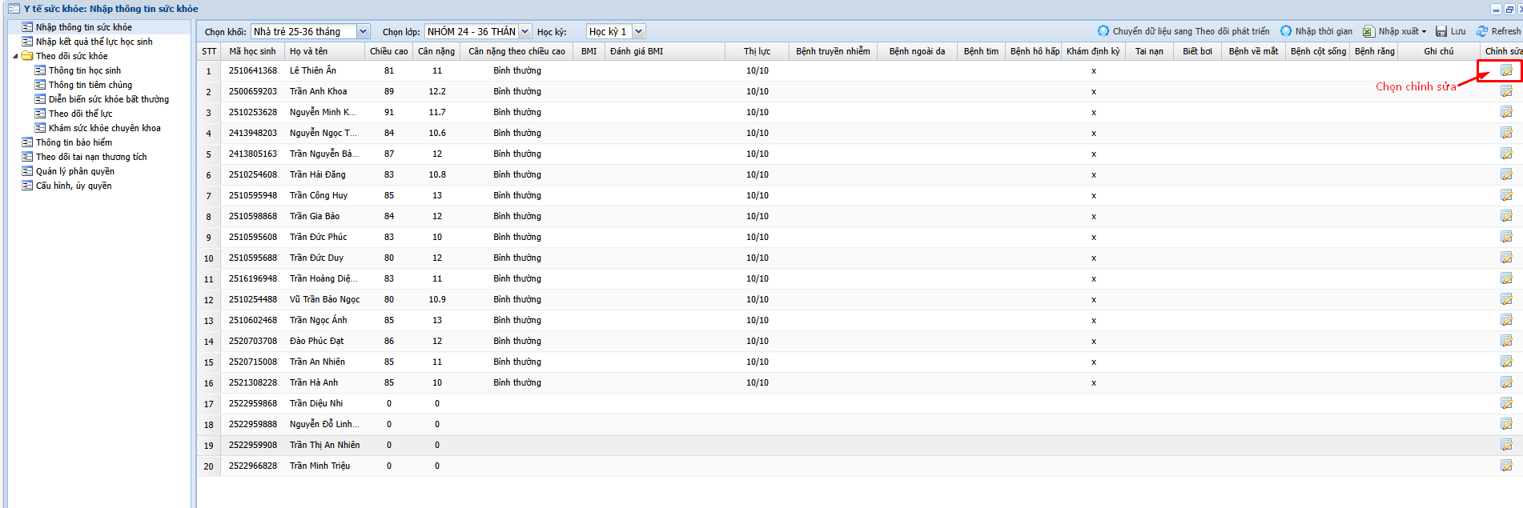
Task: Click edit icon for Lê Thiên Ân row
Action: 1506,70
